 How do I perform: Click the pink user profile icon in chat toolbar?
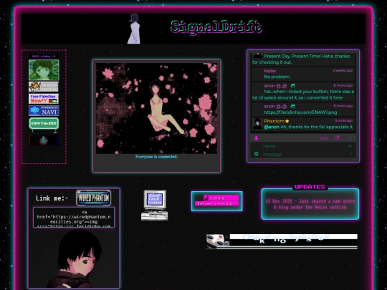point(256,138)
